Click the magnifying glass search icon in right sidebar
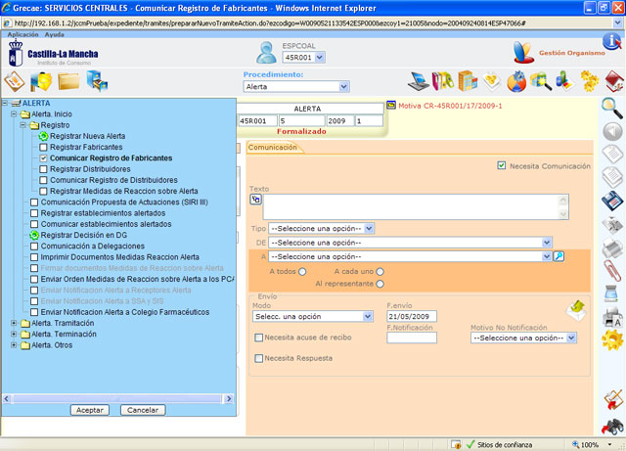This screenshot has height=451, width=626. click(x=612, y=108)
